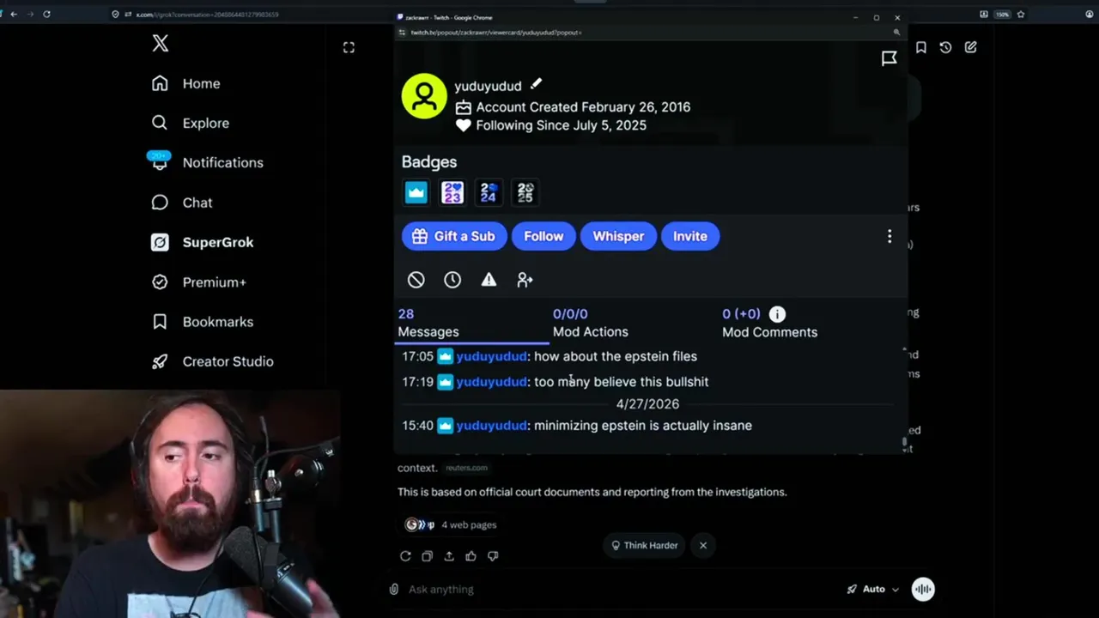Share the Grok response
The image size is (1099, 618).
coord(449,556)
